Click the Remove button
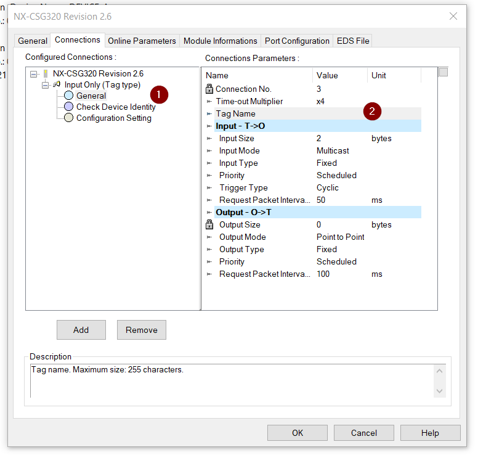This screenshot has width=478, height=455. [x=142, y=330]
